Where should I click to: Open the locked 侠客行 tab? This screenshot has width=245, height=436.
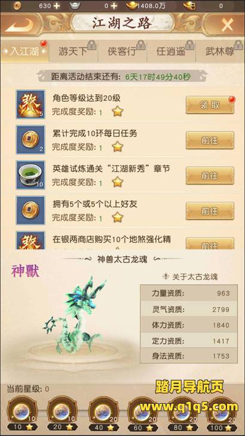click(122, 51)
